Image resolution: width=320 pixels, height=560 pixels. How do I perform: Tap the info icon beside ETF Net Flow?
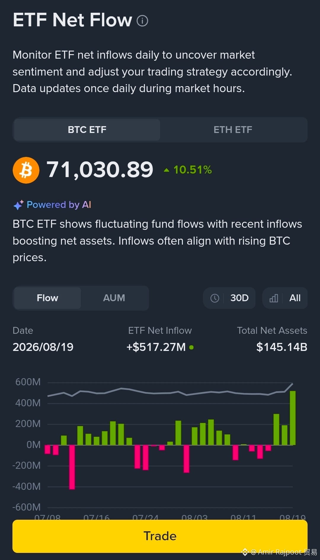(x=142, y=21)
